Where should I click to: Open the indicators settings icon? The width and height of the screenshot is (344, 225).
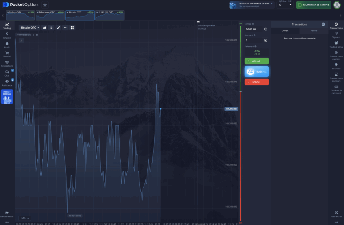pos(52,28)
